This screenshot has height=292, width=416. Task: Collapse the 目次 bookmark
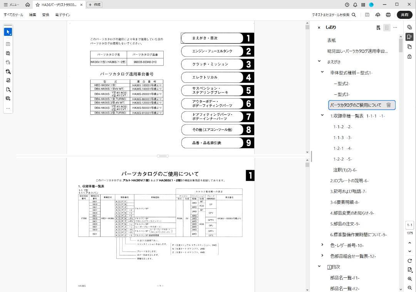click(319, 266)
